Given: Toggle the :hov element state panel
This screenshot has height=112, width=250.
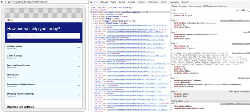Looking at the screenshot, I should tap(237, 10).
